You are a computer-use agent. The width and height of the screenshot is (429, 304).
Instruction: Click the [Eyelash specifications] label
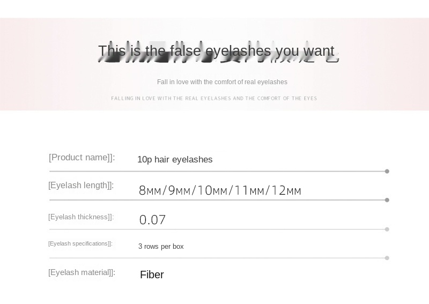tap(80, 243)
